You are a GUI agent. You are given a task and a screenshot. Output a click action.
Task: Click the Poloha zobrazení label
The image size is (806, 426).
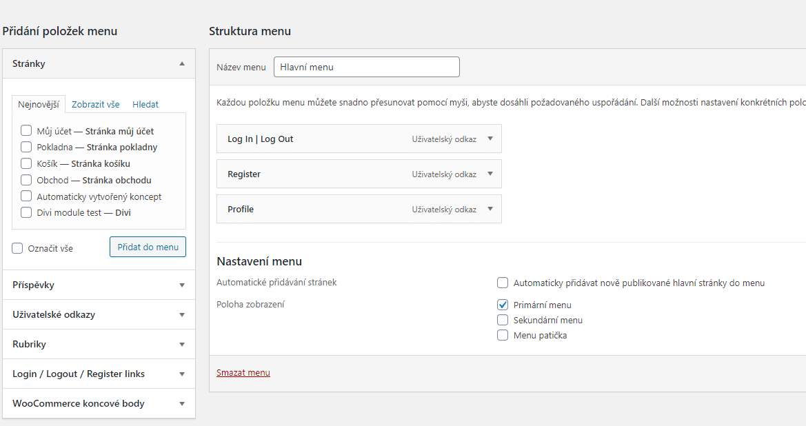click(x=250, y=304)
